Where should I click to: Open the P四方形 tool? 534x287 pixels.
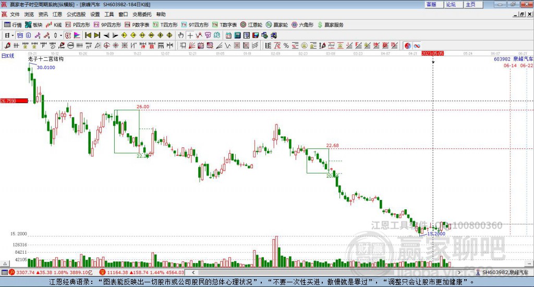click(x=78, y=25)
